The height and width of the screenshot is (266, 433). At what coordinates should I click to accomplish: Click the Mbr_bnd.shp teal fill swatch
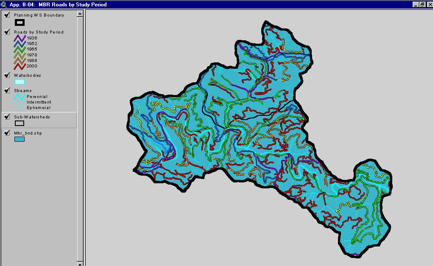click(20, 139)
